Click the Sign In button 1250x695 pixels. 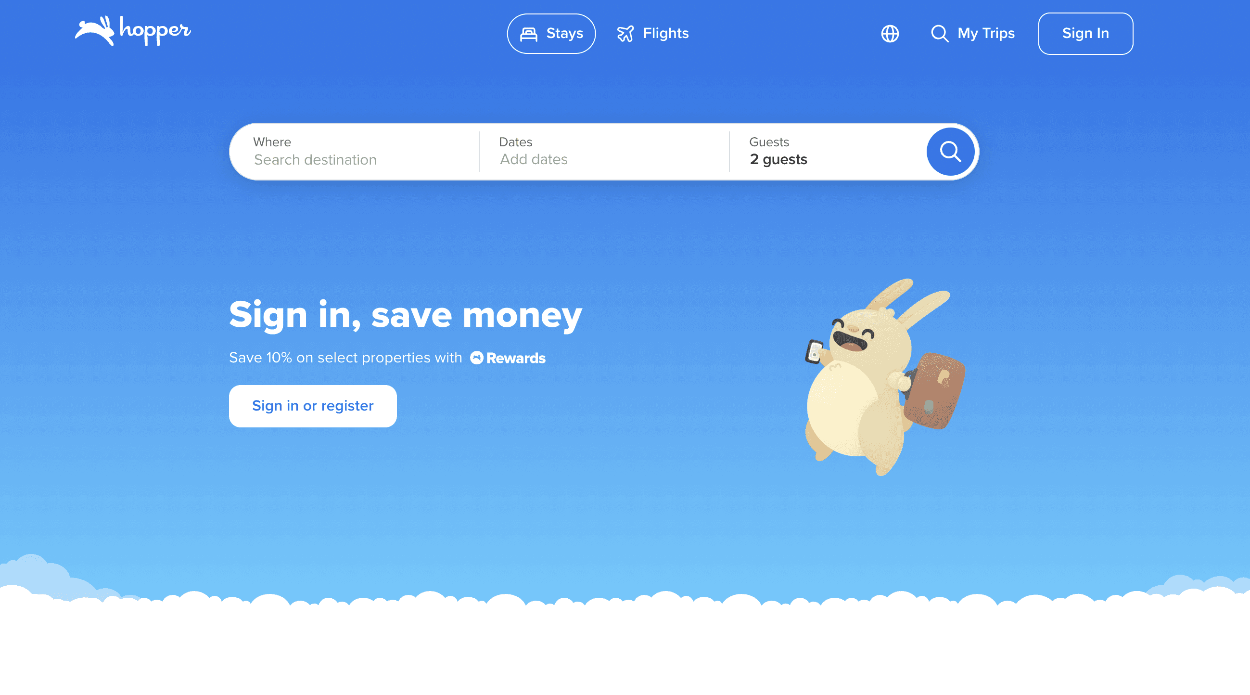[1086, 33]
